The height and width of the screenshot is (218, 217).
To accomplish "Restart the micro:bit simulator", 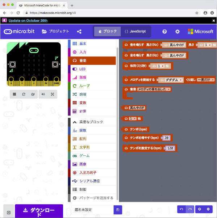I will (24, 94).
